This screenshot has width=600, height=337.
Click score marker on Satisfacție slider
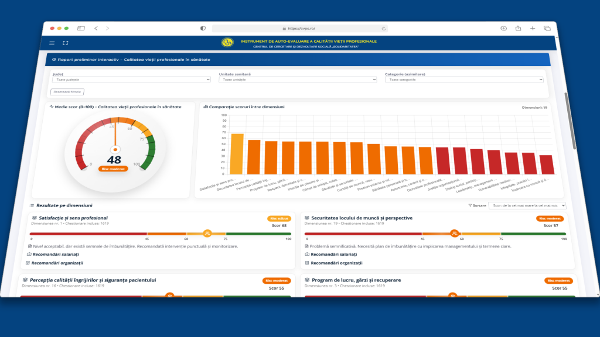pos(207,233)
